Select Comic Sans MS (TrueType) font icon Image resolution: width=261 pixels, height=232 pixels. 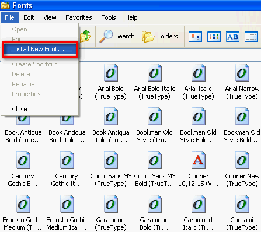click(111, 160)
